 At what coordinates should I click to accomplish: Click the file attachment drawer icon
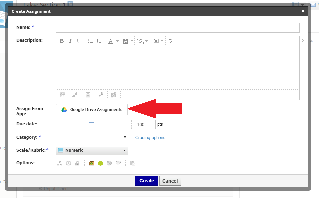[88, 95]
